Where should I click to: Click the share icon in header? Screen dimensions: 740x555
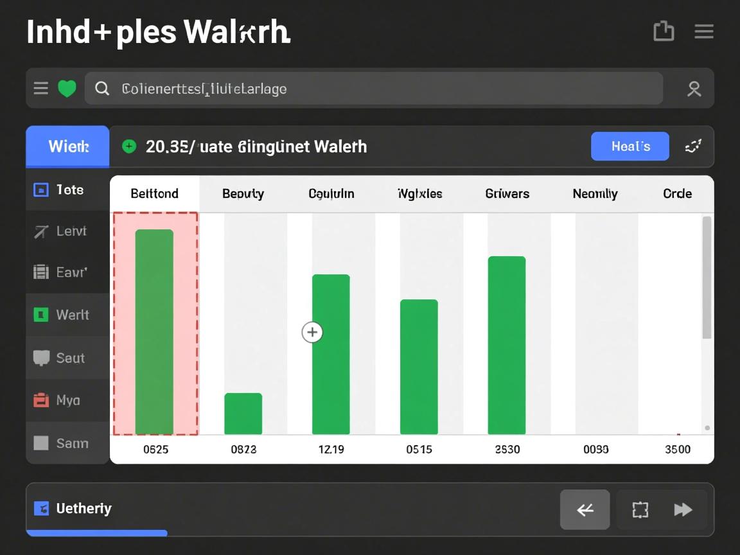[664, 31]
